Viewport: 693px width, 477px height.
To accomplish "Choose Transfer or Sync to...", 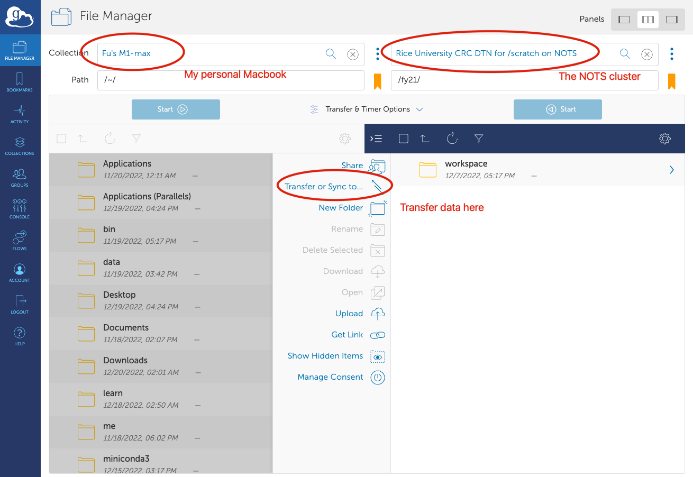I will 334,187.
